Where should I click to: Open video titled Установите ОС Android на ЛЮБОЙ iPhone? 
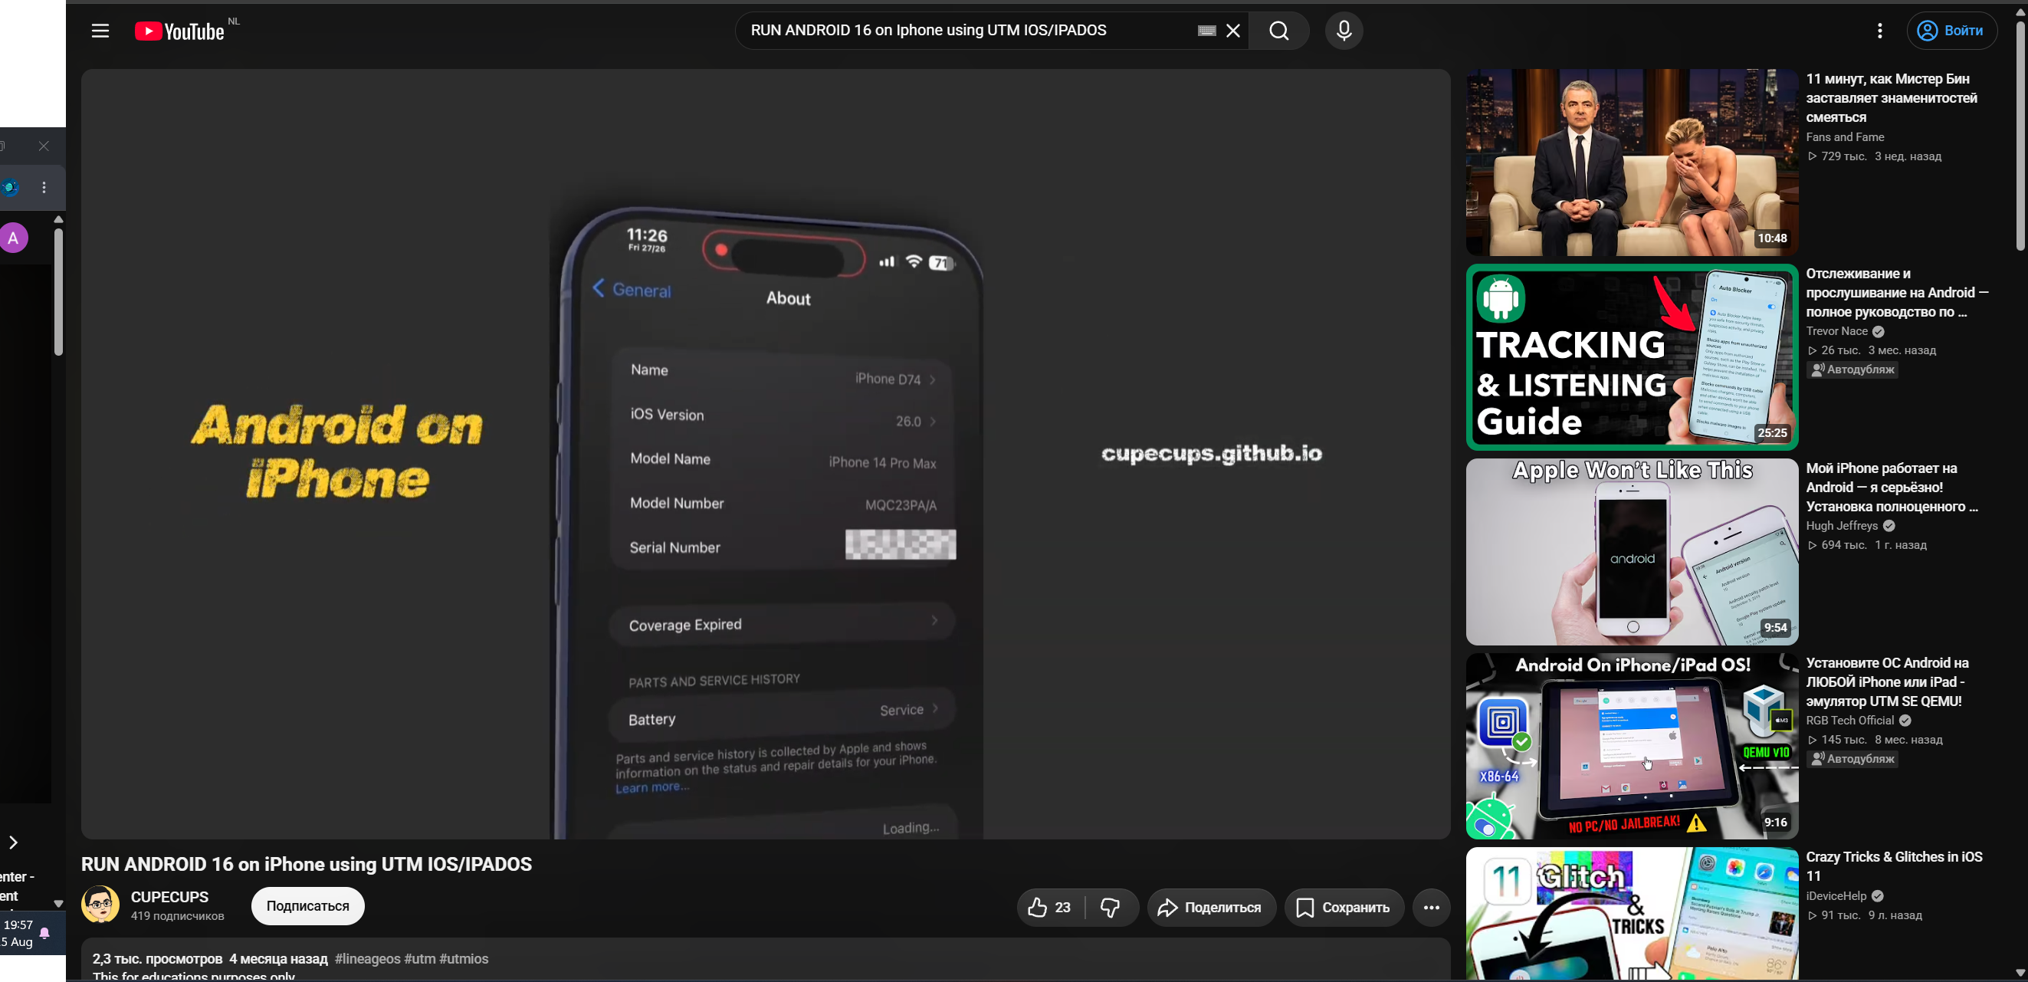pos(1887,682)
